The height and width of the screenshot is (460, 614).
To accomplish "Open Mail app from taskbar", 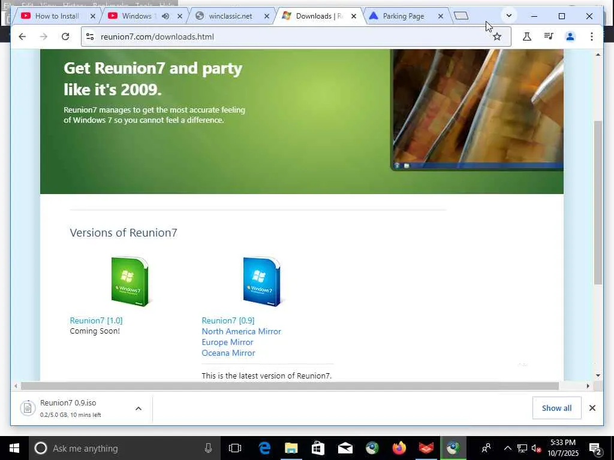I will (x=345, y=448).
